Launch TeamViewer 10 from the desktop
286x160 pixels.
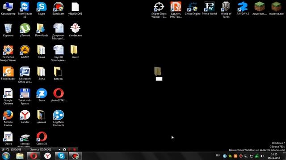click(x=25, y=10)
